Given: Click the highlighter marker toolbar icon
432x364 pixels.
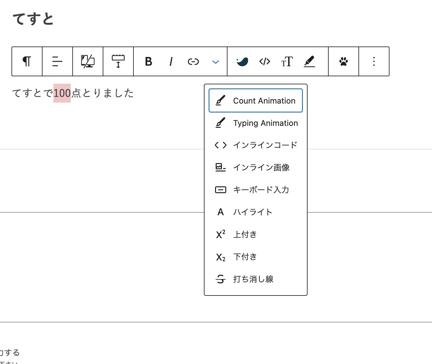Looking at the screenshot, I should point(309,61).
